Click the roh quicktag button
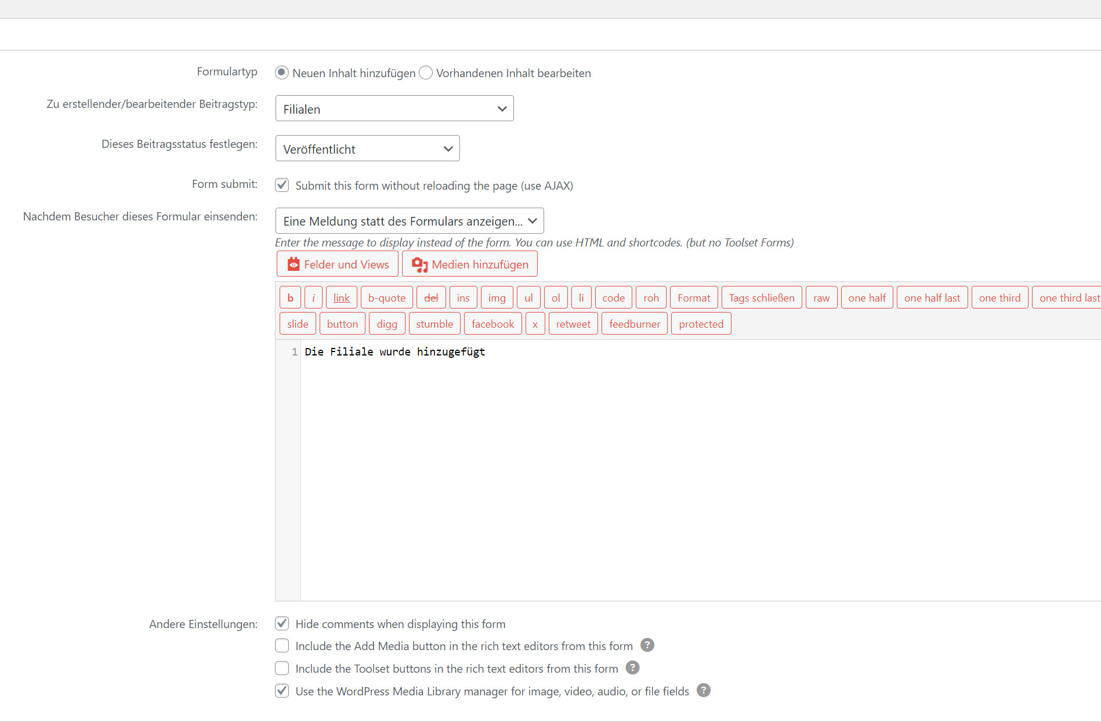The image size is (1101, 722). point(651,297)
